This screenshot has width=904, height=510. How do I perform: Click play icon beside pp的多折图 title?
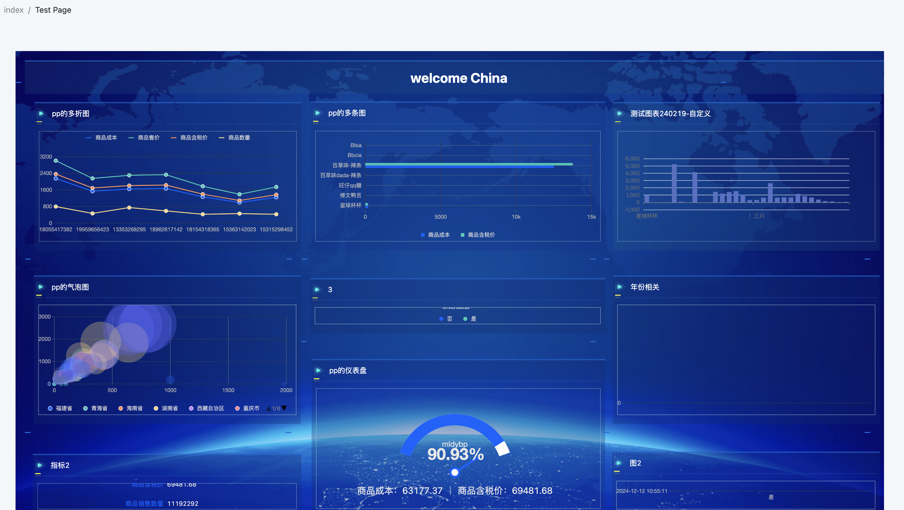point(41,113)
